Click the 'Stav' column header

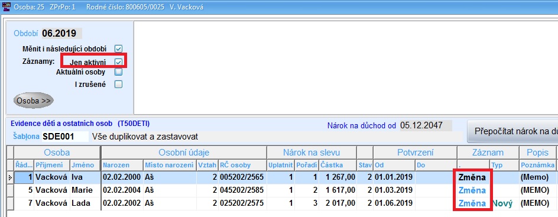point(365,165)
